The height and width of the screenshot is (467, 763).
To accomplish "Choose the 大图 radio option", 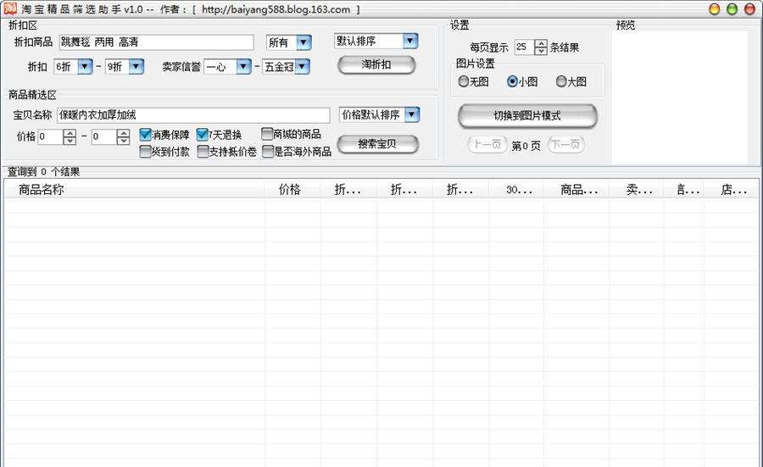I will [561, 81].
